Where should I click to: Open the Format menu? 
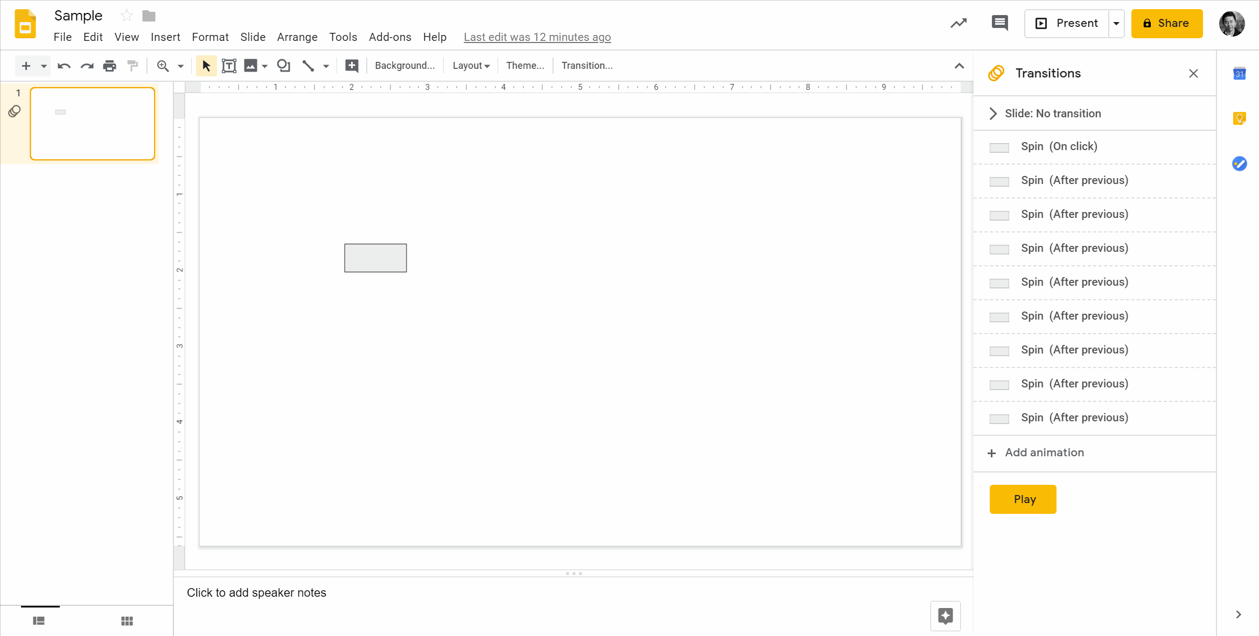[x=210, y=37]
